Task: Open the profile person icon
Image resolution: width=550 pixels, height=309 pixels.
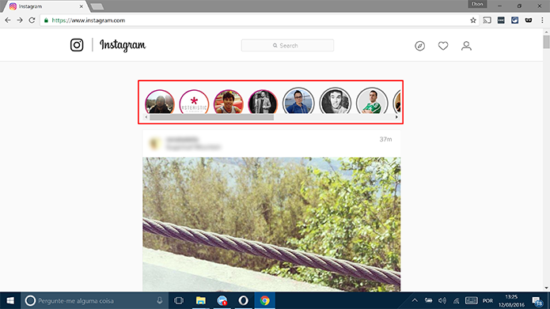Action: [466, 46]
